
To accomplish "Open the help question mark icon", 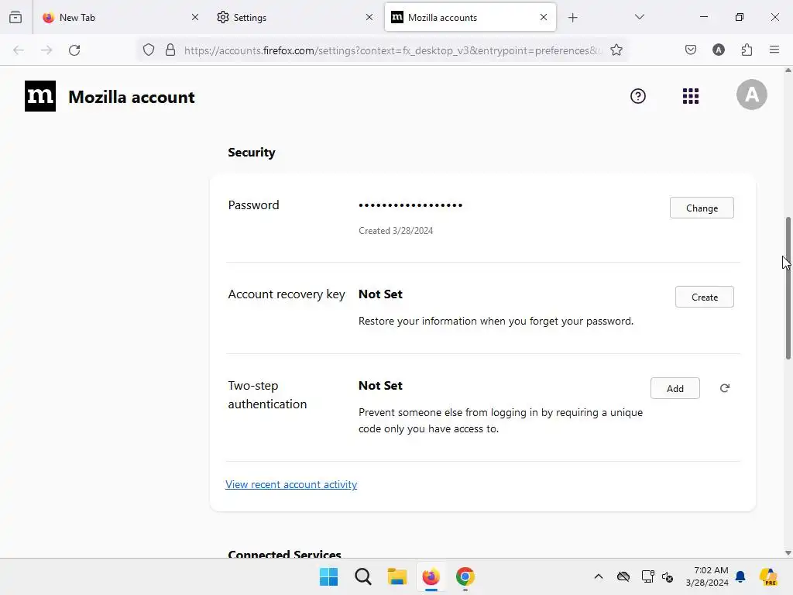I will 638,96.
